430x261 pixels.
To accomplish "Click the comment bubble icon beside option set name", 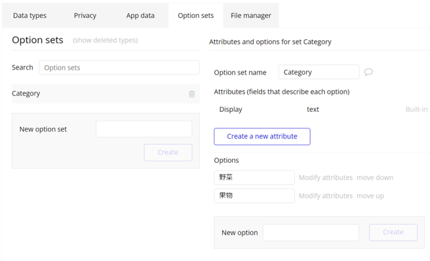I will 368,72.
